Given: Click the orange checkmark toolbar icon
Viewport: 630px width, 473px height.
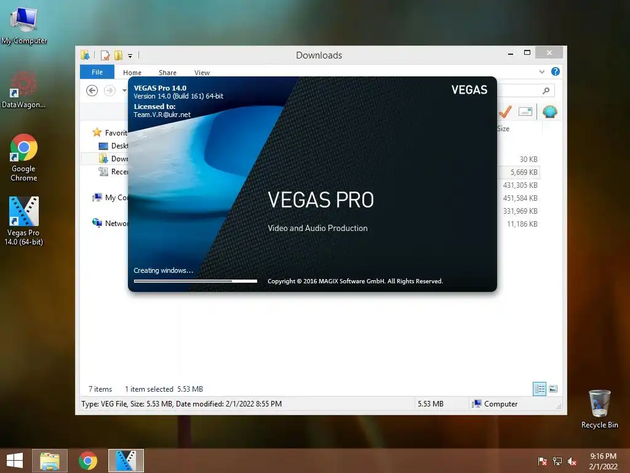Looking at the screenshot, I should click(505, 111).
